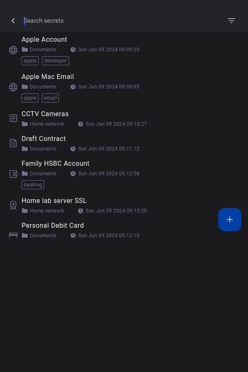Select the banking tag

[x=33, y=185]
